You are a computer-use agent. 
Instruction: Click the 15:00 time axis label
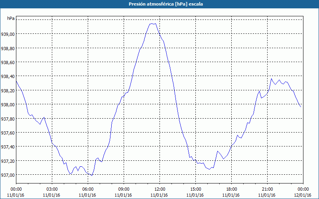click(195, 189)
